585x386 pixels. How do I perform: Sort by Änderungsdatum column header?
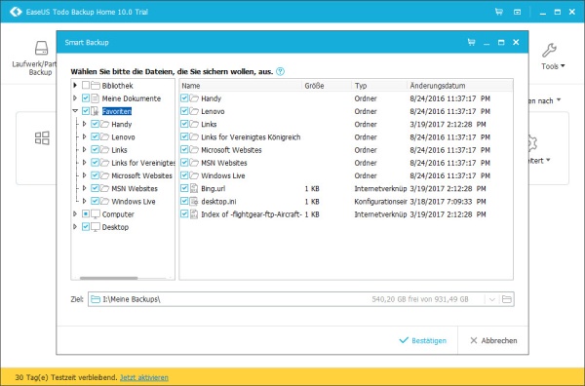tap(459, 86)
